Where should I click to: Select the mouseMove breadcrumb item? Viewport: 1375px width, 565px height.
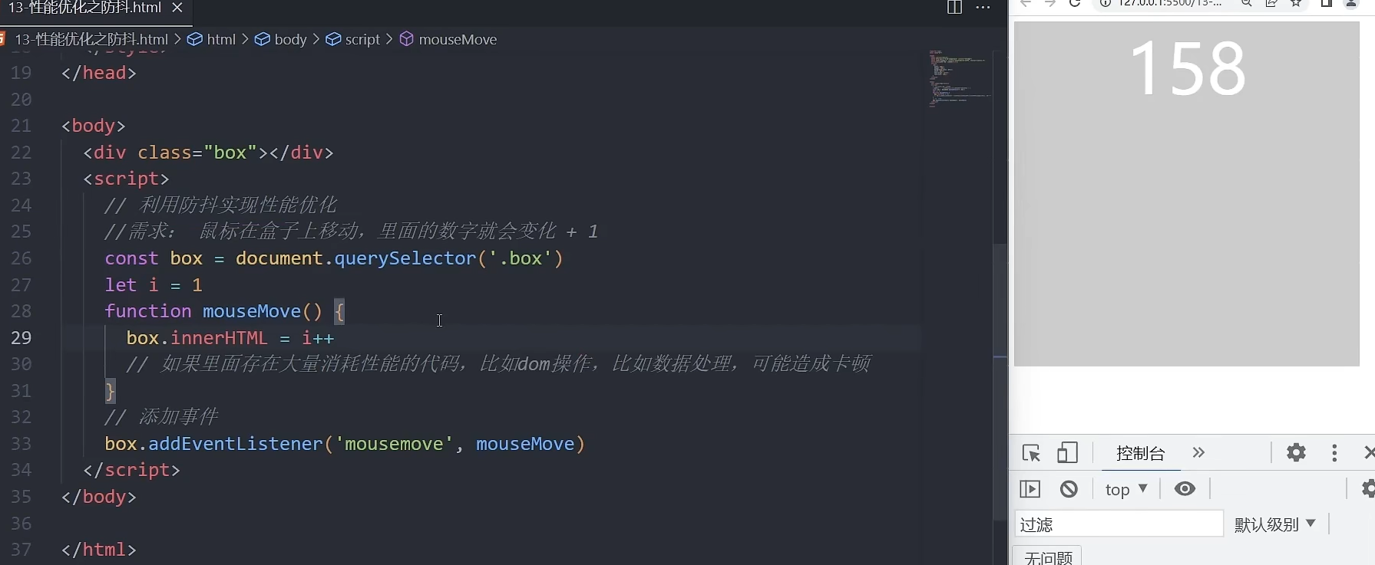click(448, 39)
